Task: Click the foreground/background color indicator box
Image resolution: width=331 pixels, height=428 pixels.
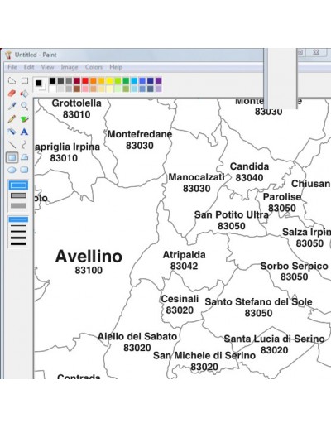Action: tap(40, 84)
